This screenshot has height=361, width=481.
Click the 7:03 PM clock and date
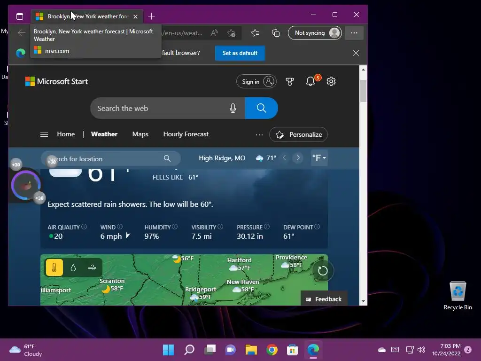[446, 350]
